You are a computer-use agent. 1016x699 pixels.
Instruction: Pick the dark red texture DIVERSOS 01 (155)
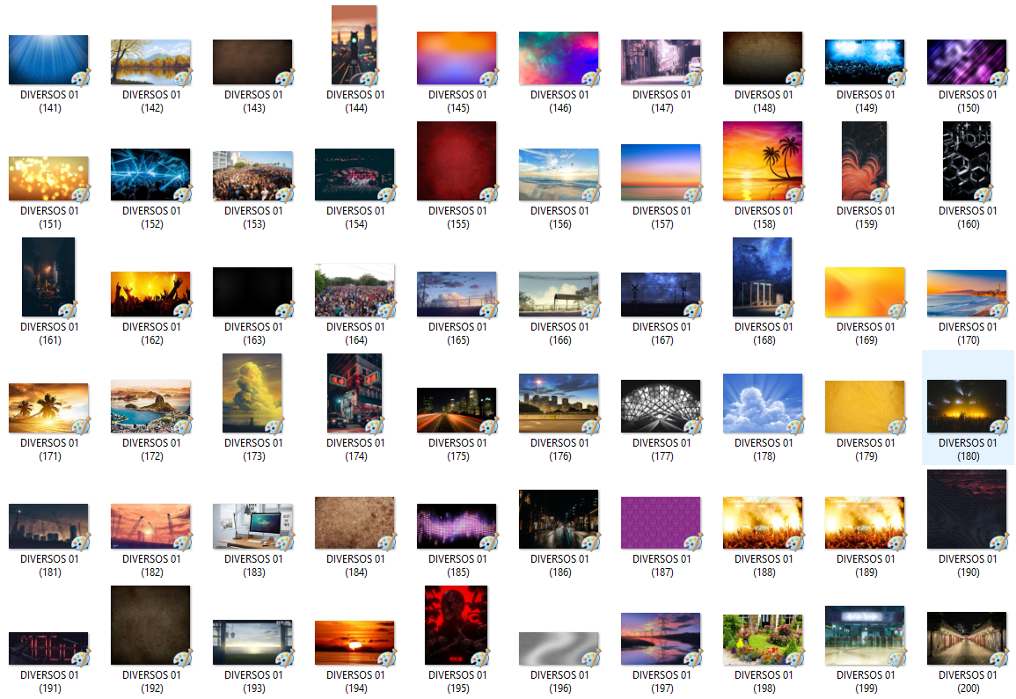[x=457, y=162]
